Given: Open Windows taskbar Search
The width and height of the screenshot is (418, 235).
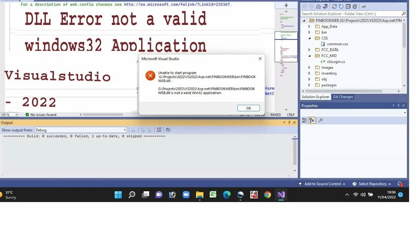Looking at the screenshot, I should pyautogui.click(x=132, y=195).
